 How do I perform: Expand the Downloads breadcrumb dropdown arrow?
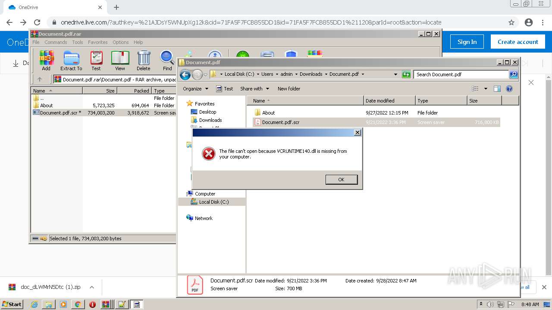[326, 74]
